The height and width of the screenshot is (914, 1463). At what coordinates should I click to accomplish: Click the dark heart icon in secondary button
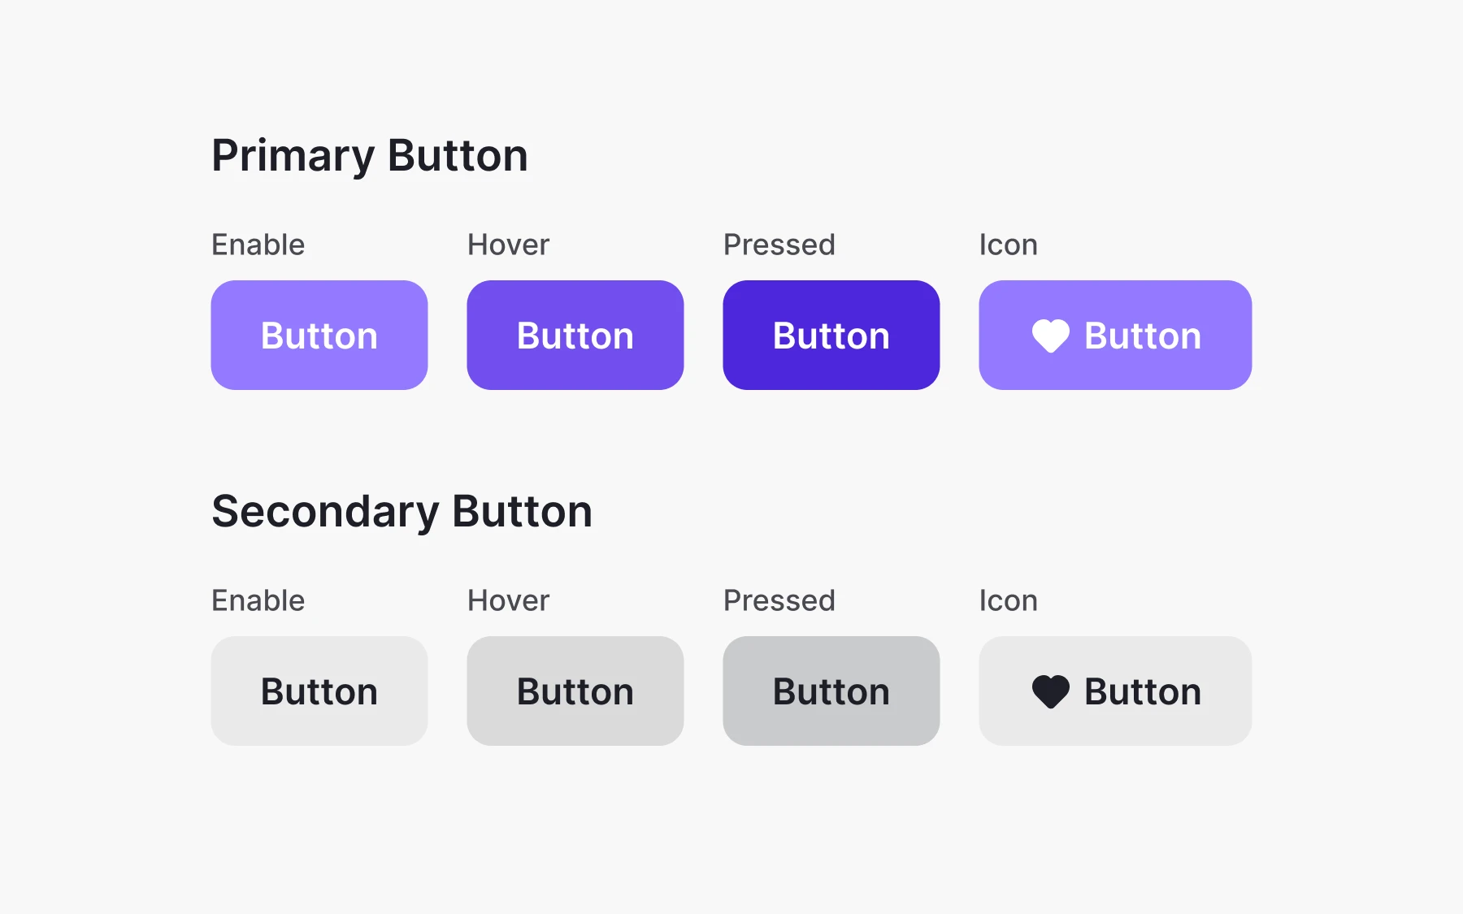(x=1050, y=691)
